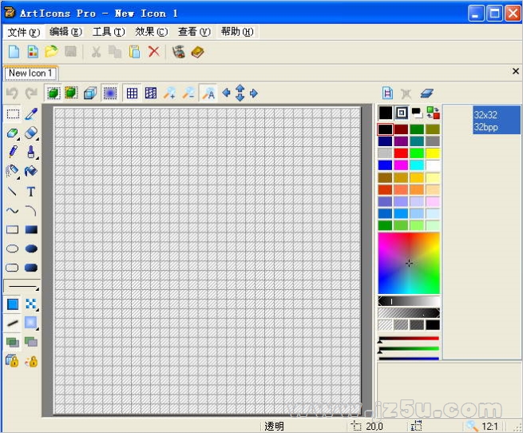This screenshot has width=523, height=433.
Task: Click the new image format button in the right panel
Action: tap(387, 93)
